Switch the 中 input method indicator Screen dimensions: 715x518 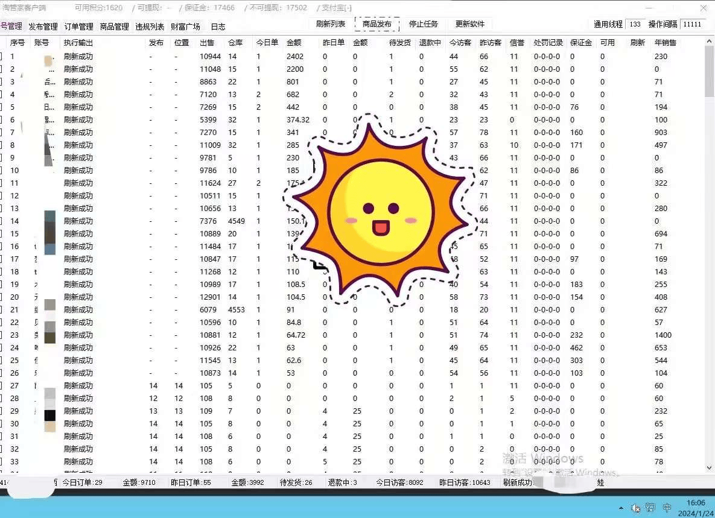click(667, 508)
